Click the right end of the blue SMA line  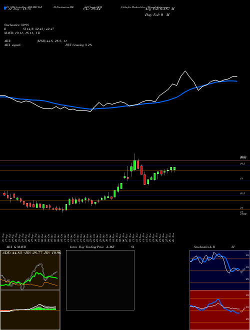click(236, 81)
